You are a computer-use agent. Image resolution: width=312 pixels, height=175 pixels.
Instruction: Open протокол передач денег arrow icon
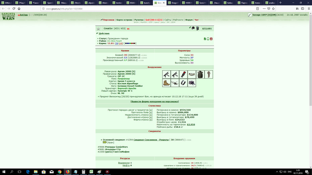pyautogui.click(x=151, y=110)
